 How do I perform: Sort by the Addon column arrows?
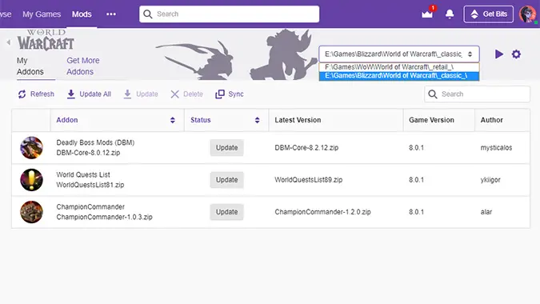point(173,120)
